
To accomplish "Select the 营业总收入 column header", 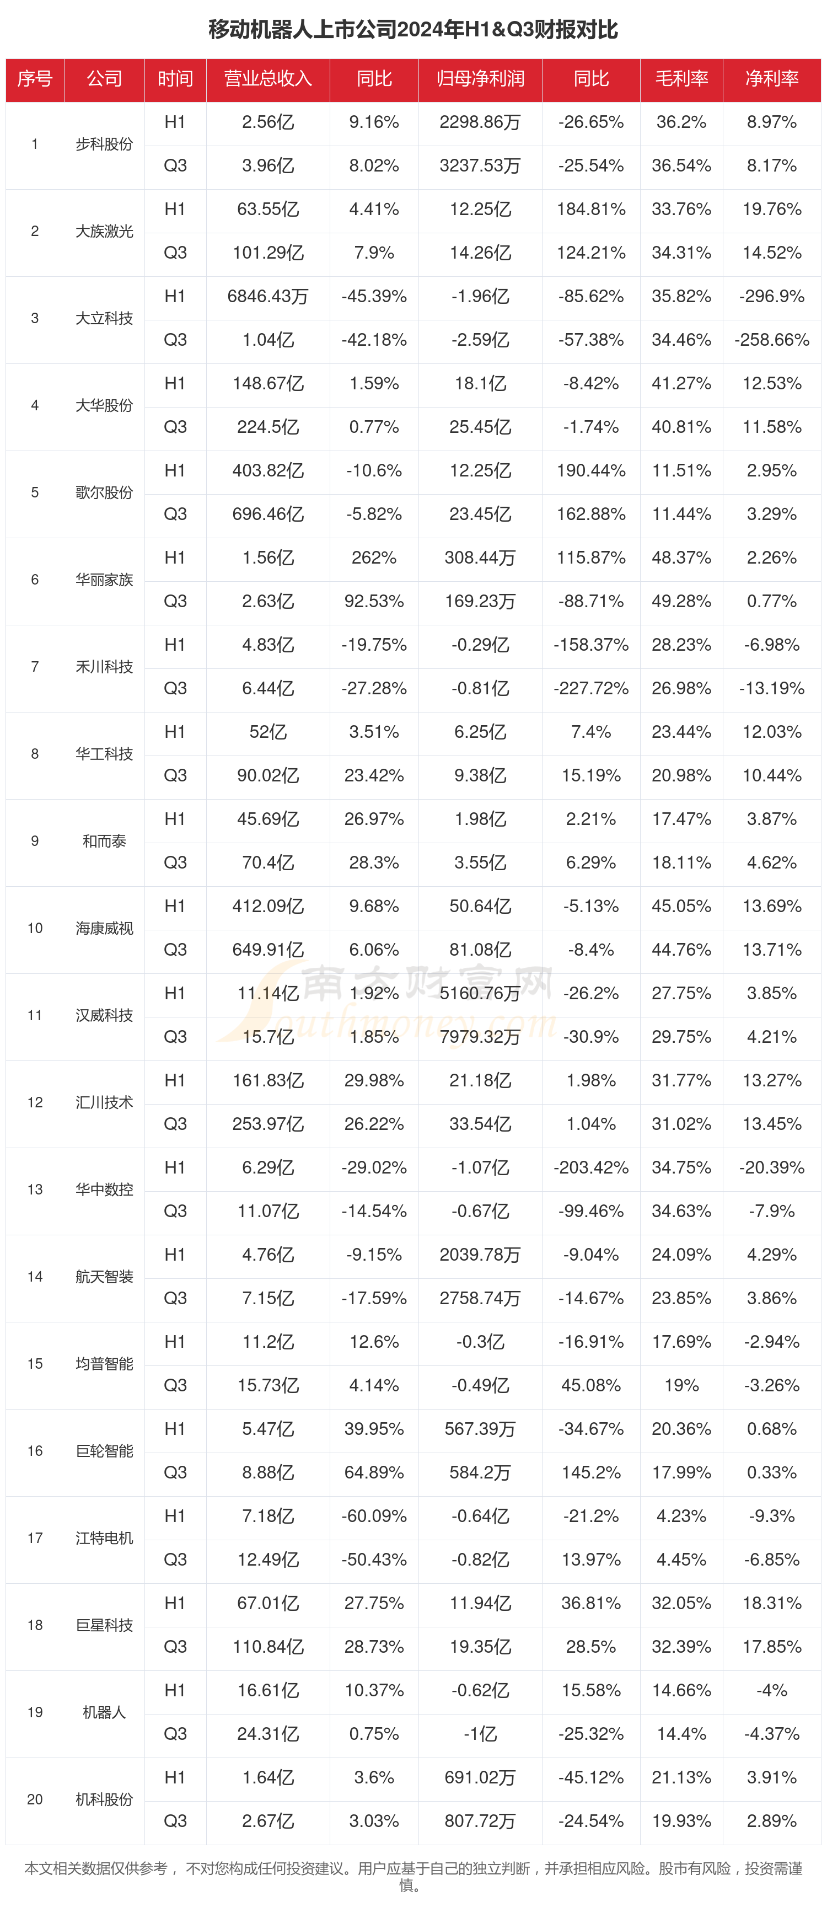I will pos(268,79).
